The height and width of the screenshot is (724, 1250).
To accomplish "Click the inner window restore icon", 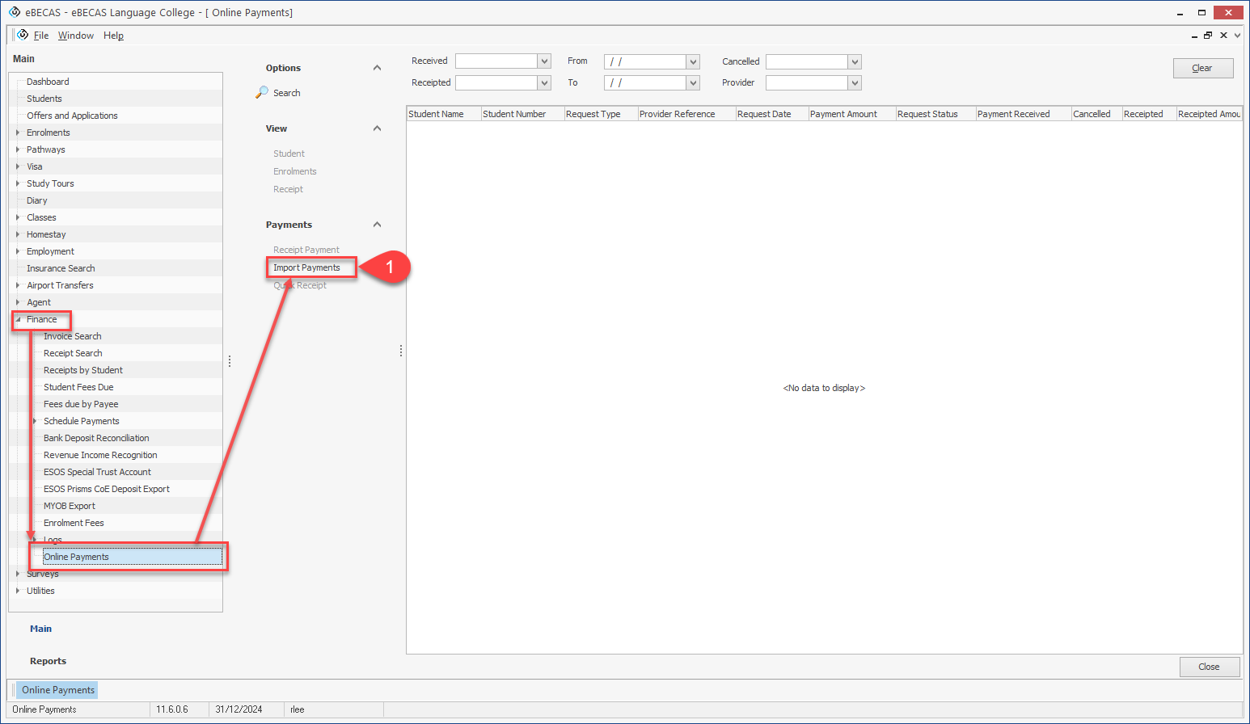I will pyautogui.click(x=1208, y=36).
